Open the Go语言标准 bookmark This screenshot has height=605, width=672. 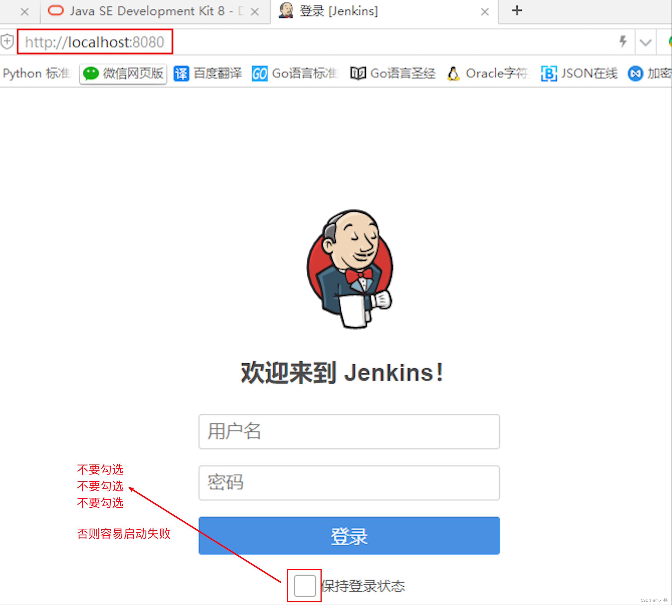pos(295,73)
